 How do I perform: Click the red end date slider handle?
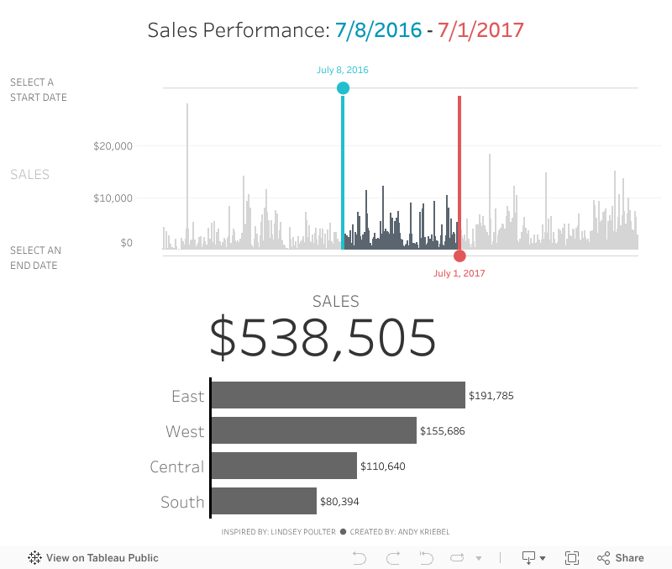(x=459, y=256)
